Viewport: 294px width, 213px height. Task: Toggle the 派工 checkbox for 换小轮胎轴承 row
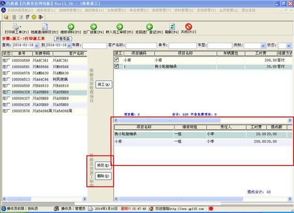117,66
